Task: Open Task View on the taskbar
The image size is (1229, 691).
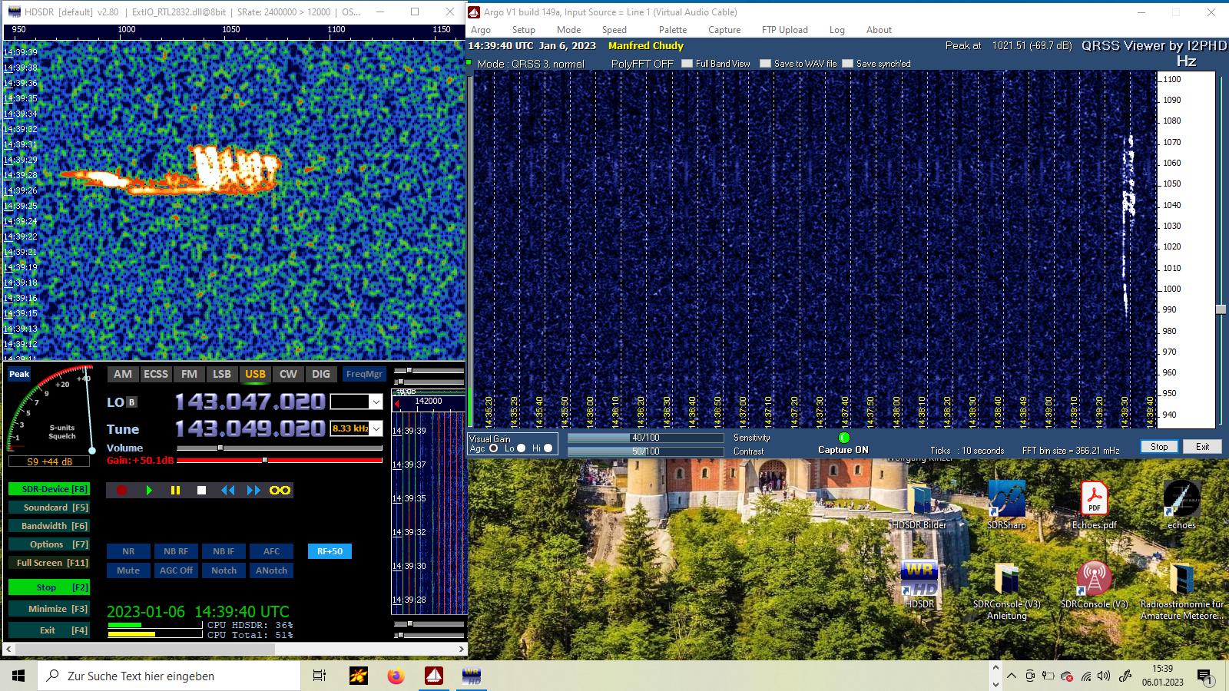Action: pyautogui.click(x=320, y=676)
